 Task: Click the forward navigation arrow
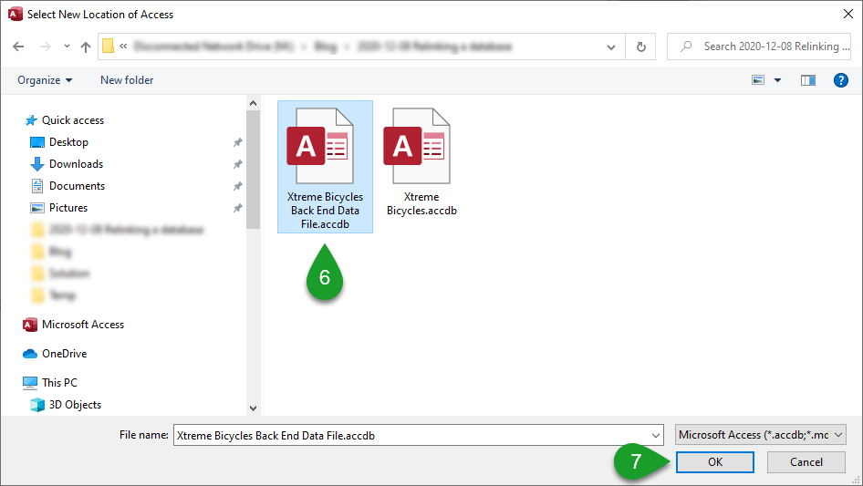pyautogui.click(x=45, y=47)
